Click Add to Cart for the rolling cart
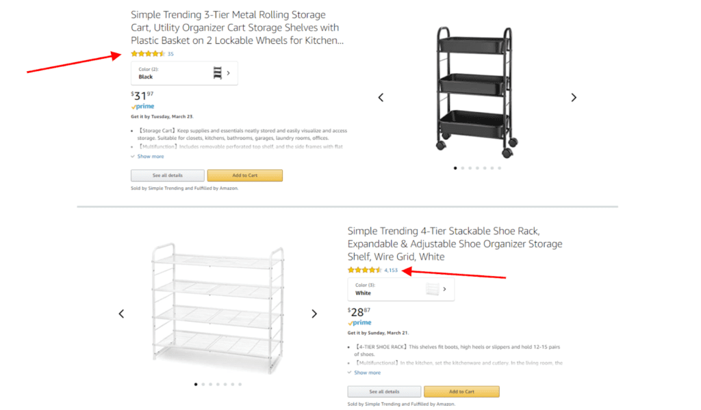 [244, 175]
